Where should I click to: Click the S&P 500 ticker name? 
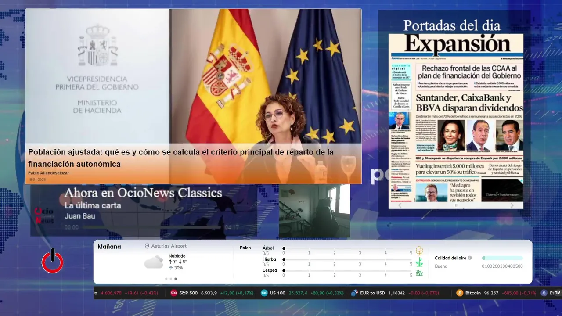[188, 293]
